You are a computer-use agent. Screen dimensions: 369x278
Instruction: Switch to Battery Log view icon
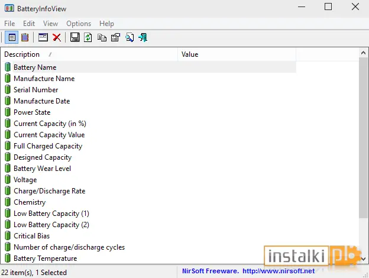[x=25, y=37]
